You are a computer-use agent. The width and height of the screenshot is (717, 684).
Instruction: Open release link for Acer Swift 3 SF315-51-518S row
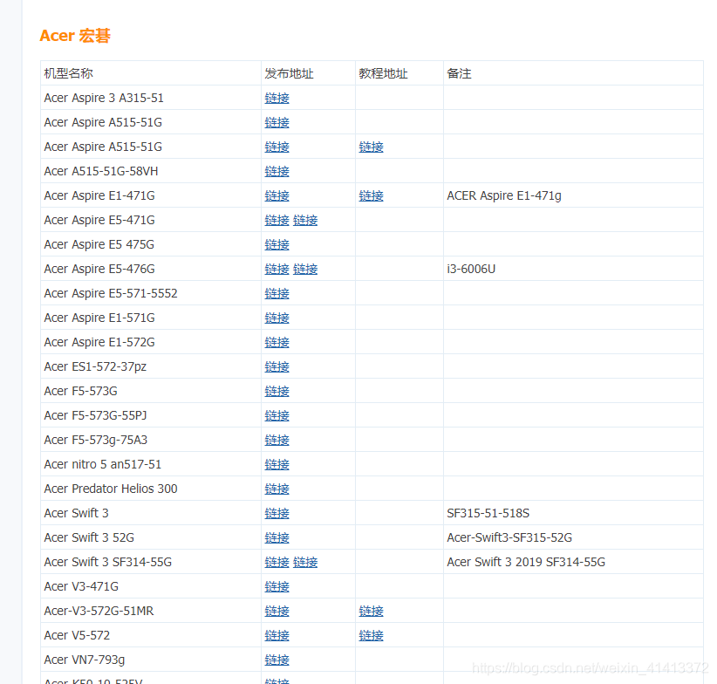click(277, 513)
